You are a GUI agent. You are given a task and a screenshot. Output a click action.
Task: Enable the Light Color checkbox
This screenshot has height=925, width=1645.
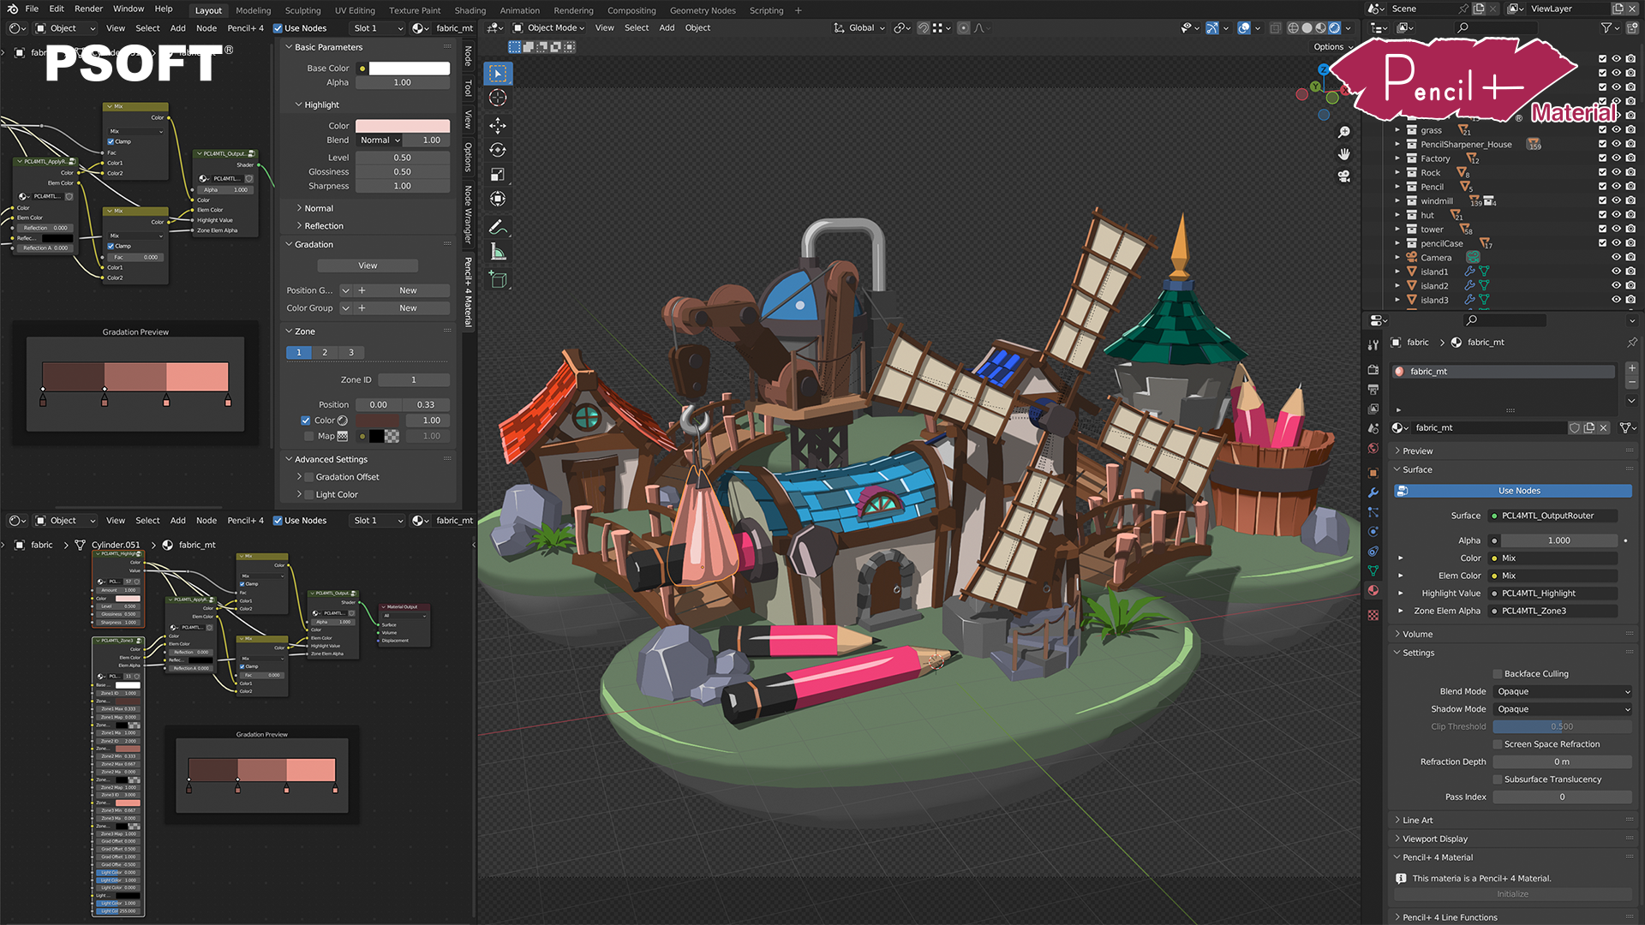[309, 495]
